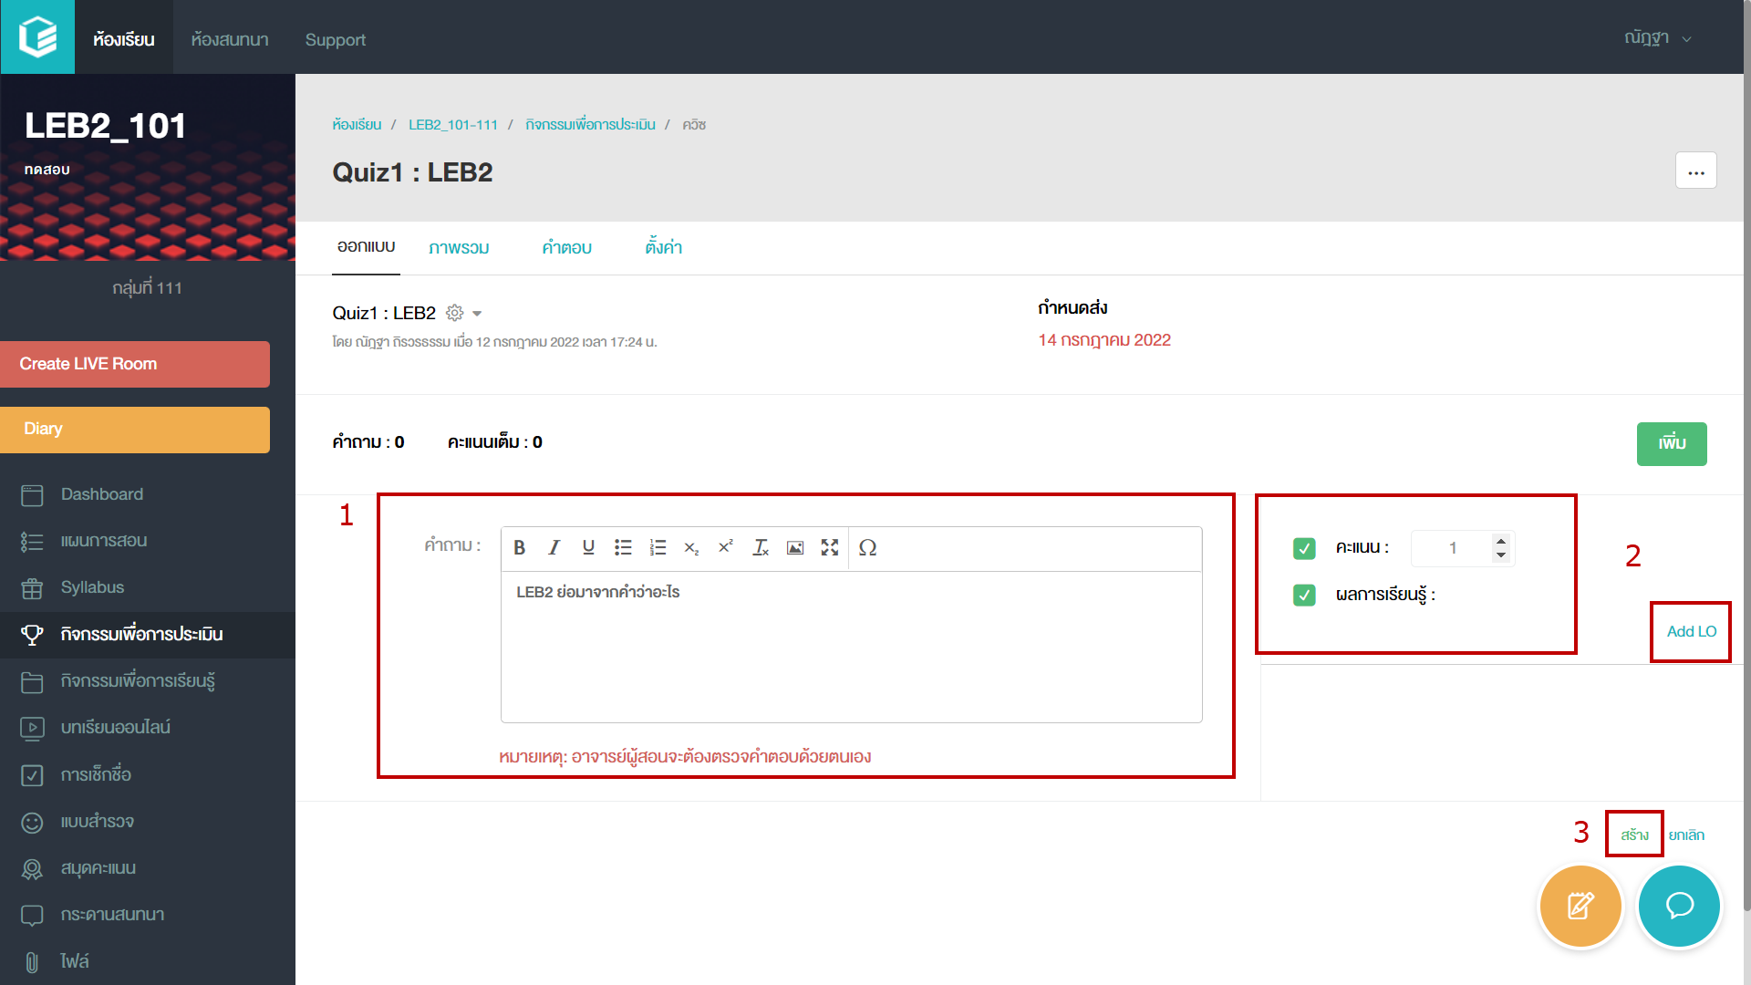This screenshot has width=1751, height=985.
Task: Click inside the question text area
Action: (x=851, y=647)
